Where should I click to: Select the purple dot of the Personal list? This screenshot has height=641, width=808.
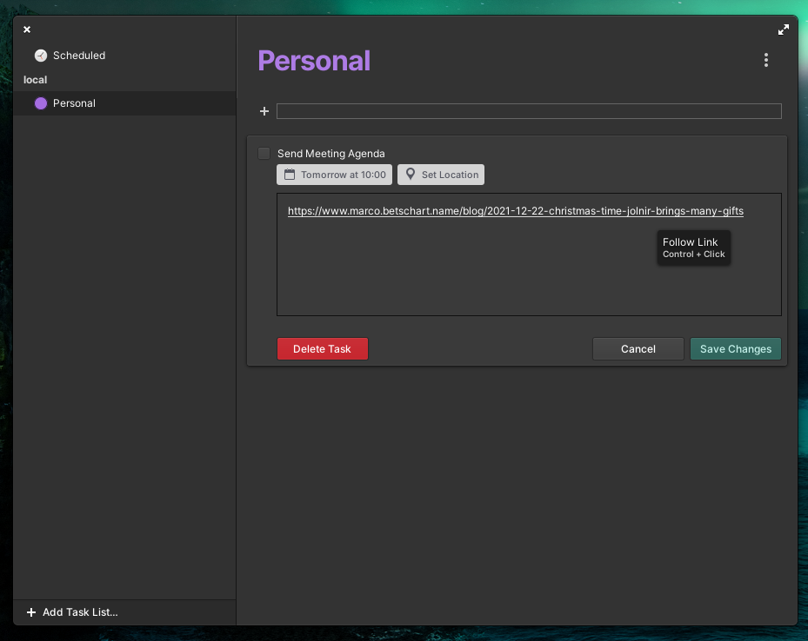(x=40, y=102)
